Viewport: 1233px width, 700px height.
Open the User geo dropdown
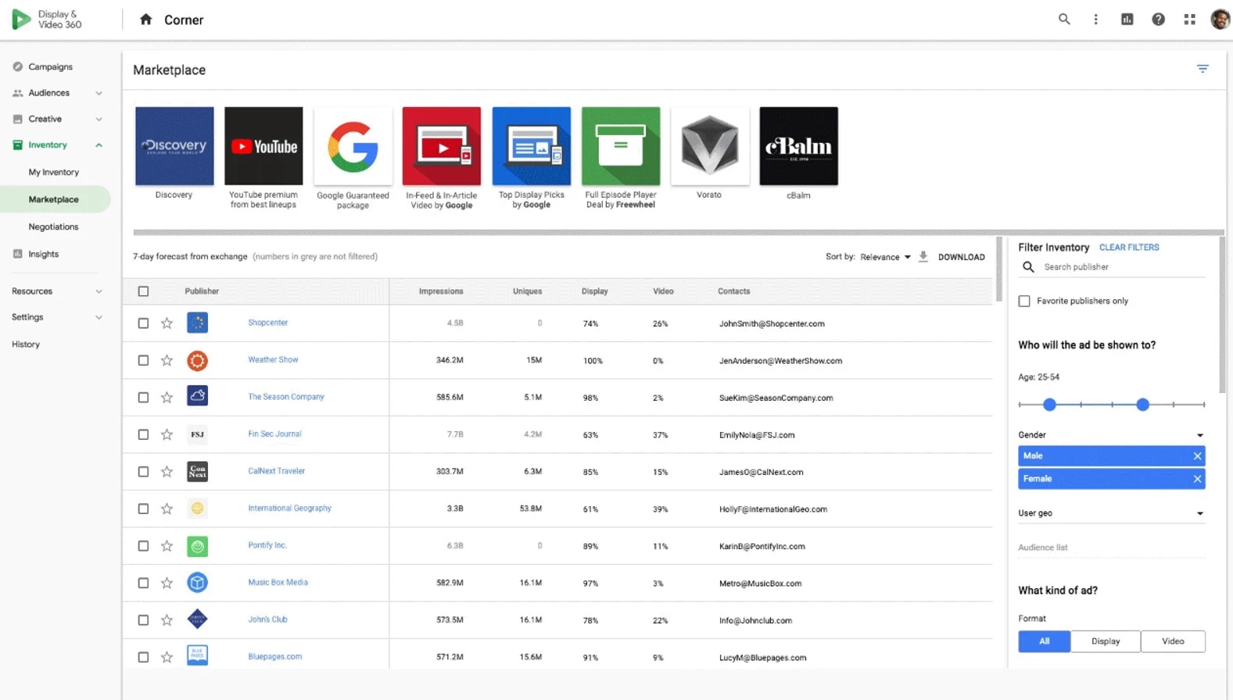(x=1111, y=512)
